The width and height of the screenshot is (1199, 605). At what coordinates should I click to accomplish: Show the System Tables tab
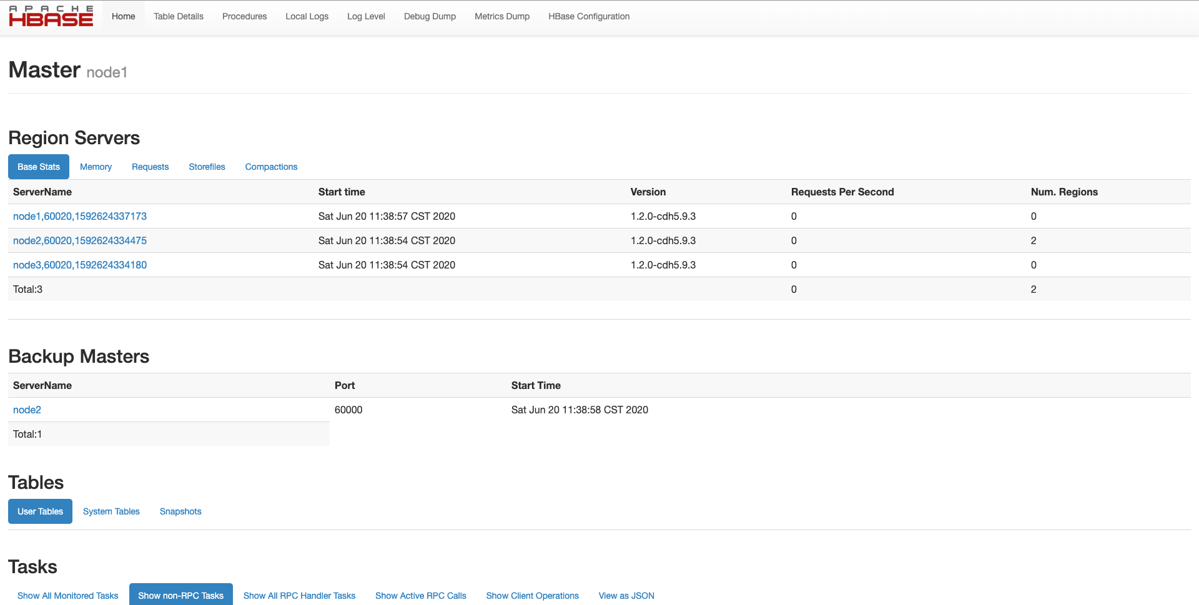point(111,511)
